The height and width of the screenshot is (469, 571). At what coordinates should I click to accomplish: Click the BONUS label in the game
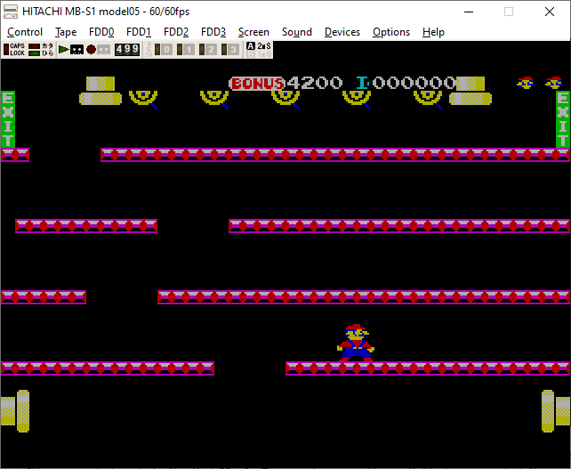point(257,84)
